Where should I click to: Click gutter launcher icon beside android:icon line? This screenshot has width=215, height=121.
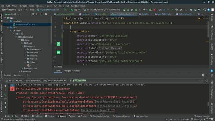(58, 44)
